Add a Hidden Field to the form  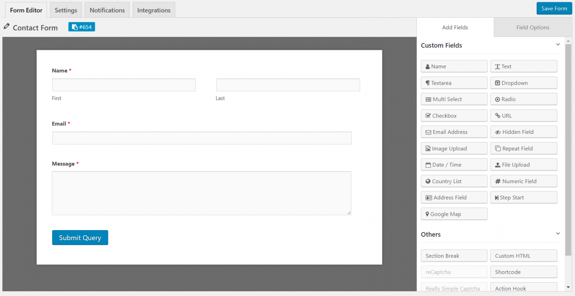(x=523, y=132)
